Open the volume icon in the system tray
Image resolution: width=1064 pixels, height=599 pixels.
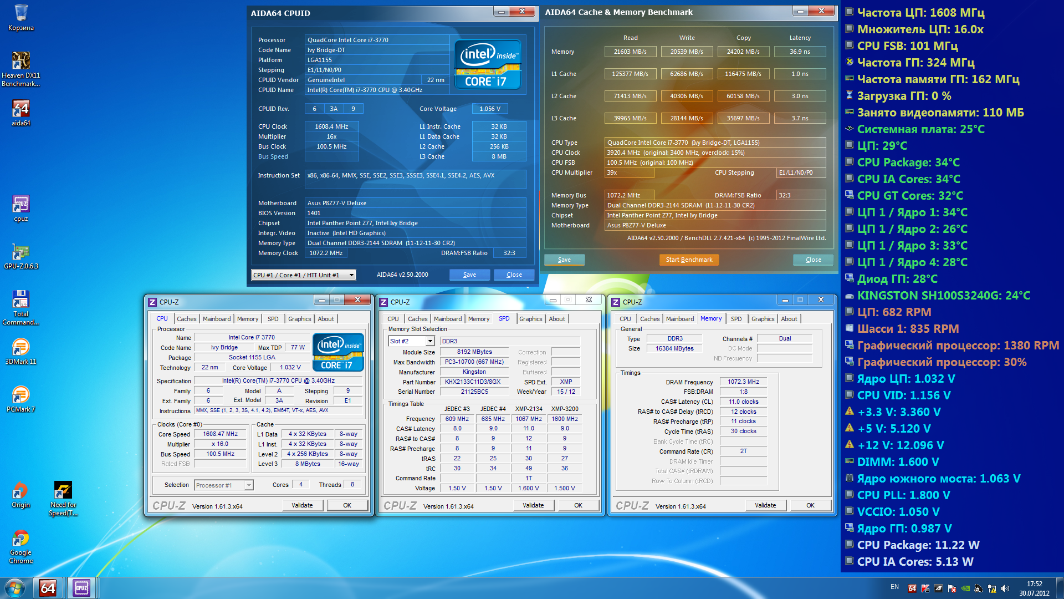1005,588
